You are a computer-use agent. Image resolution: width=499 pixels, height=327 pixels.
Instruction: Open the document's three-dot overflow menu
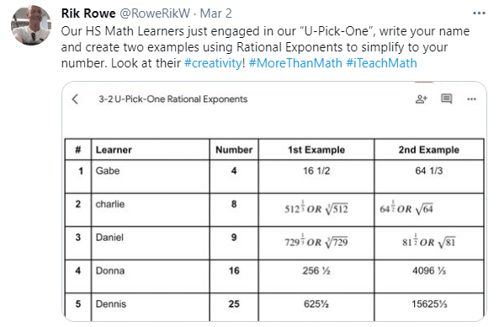click(x=471, y=99)
